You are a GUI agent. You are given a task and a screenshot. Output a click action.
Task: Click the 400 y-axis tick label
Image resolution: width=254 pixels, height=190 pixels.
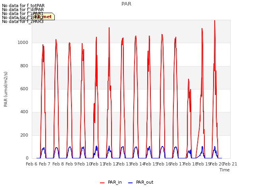pos(24,112)
